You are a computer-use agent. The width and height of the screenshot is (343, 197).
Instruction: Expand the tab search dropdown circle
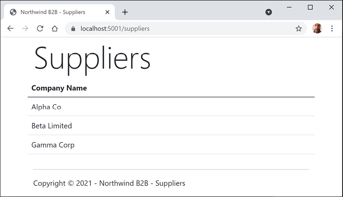point(269,12)
